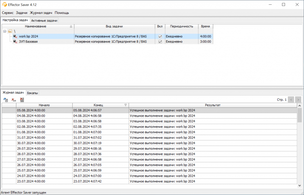Click the delete selected log entry icon
The width and height of the screenshot is (304, 195).
[14, 100]
